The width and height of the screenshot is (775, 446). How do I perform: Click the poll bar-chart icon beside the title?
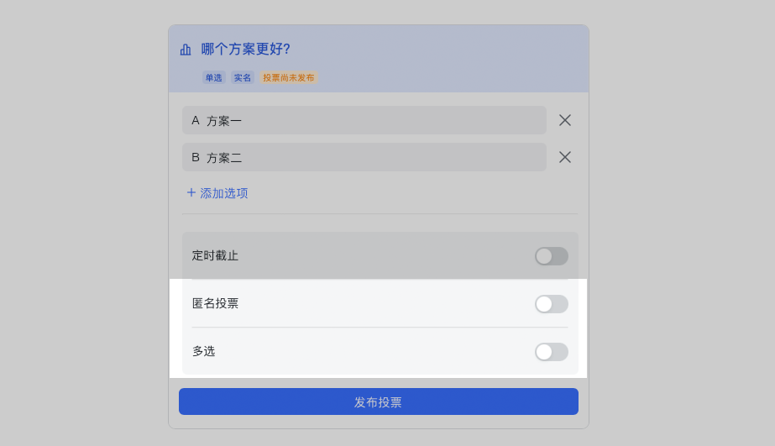[x=186, y=50]
